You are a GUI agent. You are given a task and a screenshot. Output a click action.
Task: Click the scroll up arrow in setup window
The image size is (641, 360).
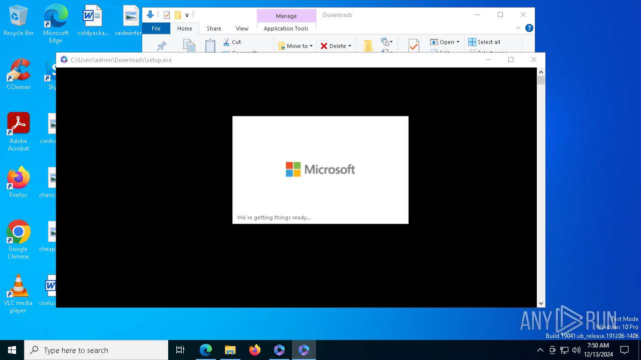[541, 71]
